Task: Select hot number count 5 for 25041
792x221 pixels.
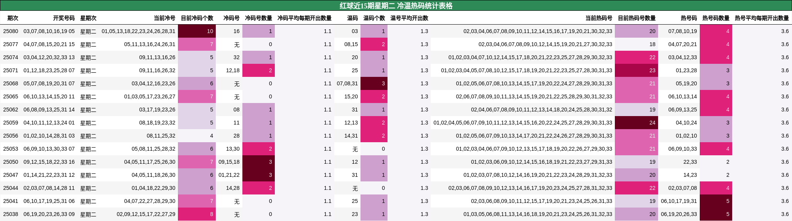Action: (716, 201)
